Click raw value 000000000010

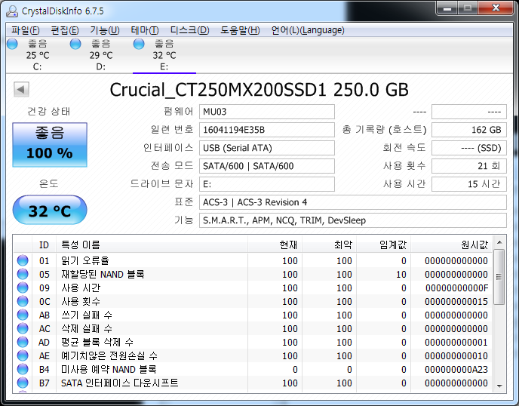click(456, 355)
